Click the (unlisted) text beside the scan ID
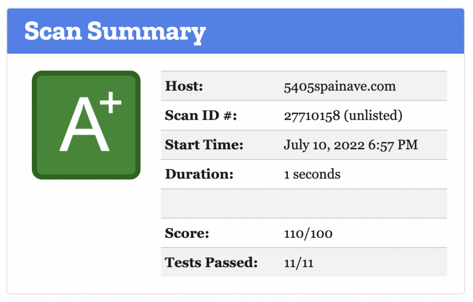Screen dimensions: 473x302 pos(373,115)
